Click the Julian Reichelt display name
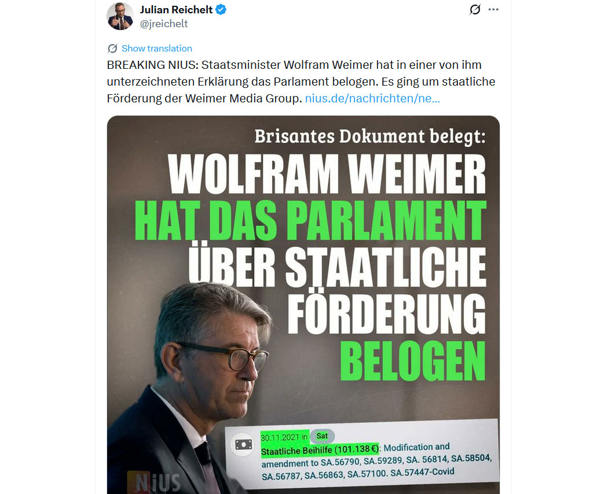608x494 pixels. pos(177,9)
